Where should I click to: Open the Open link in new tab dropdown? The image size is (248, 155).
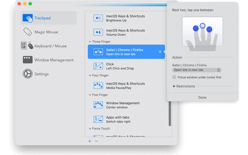click(197, 70)
